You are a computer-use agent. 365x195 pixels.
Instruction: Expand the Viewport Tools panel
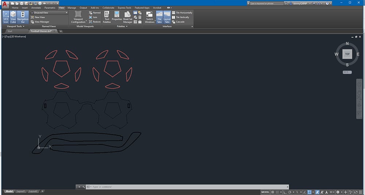click(15, 26)
